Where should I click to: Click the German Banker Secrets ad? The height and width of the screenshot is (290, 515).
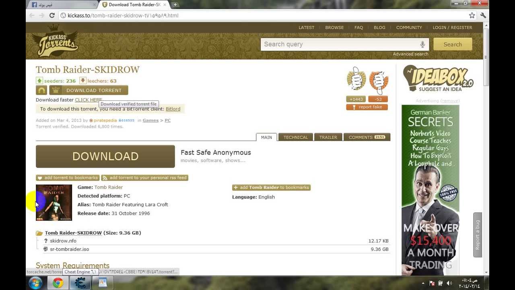[431, 190]
